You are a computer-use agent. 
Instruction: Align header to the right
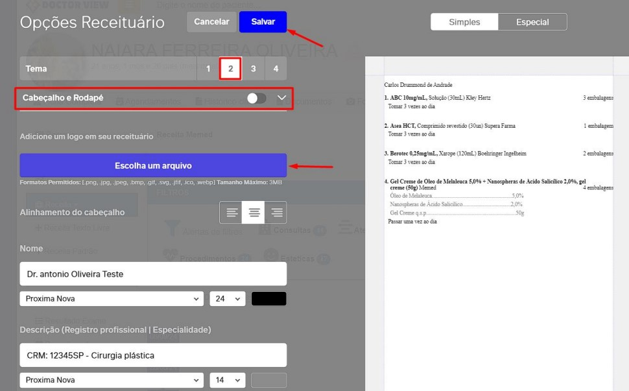(x=276, y=212)
